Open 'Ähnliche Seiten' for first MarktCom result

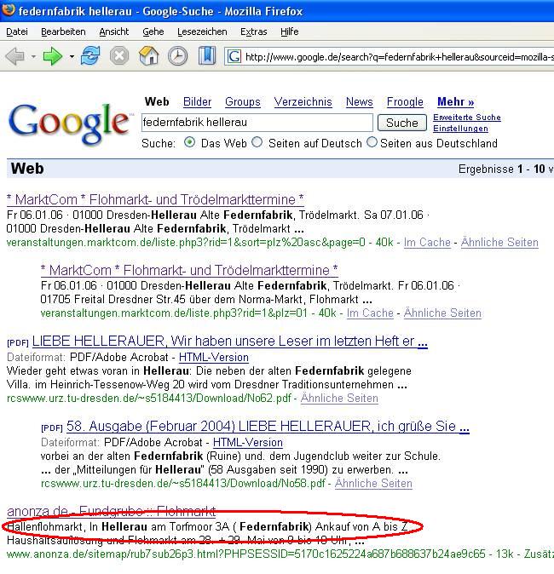(x=499, y=243)
